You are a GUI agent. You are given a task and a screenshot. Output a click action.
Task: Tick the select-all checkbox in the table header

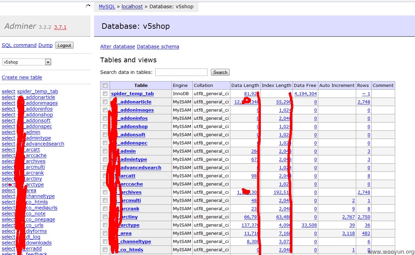click(105, 86)
